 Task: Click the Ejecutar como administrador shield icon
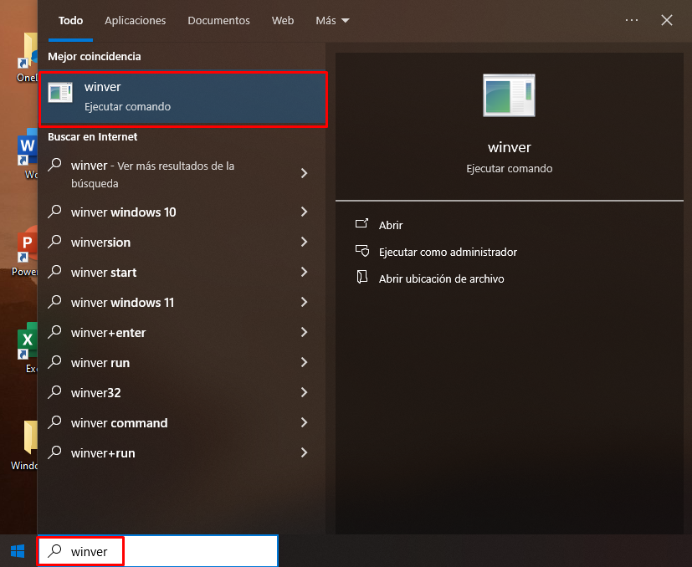[362, 252]
